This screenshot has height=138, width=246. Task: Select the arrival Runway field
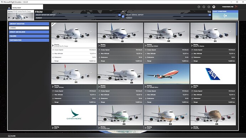pos(168,18)
